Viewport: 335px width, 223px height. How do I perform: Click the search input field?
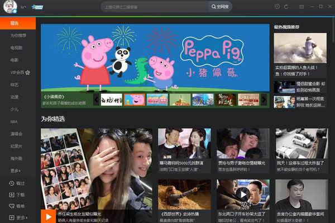point(155,7)
